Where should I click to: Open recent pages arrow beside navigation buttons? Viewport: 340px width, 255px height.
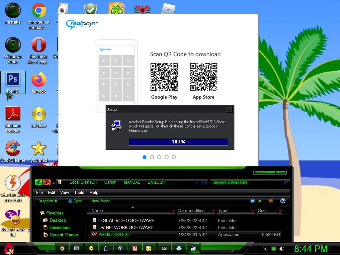[x=54, y=183]
